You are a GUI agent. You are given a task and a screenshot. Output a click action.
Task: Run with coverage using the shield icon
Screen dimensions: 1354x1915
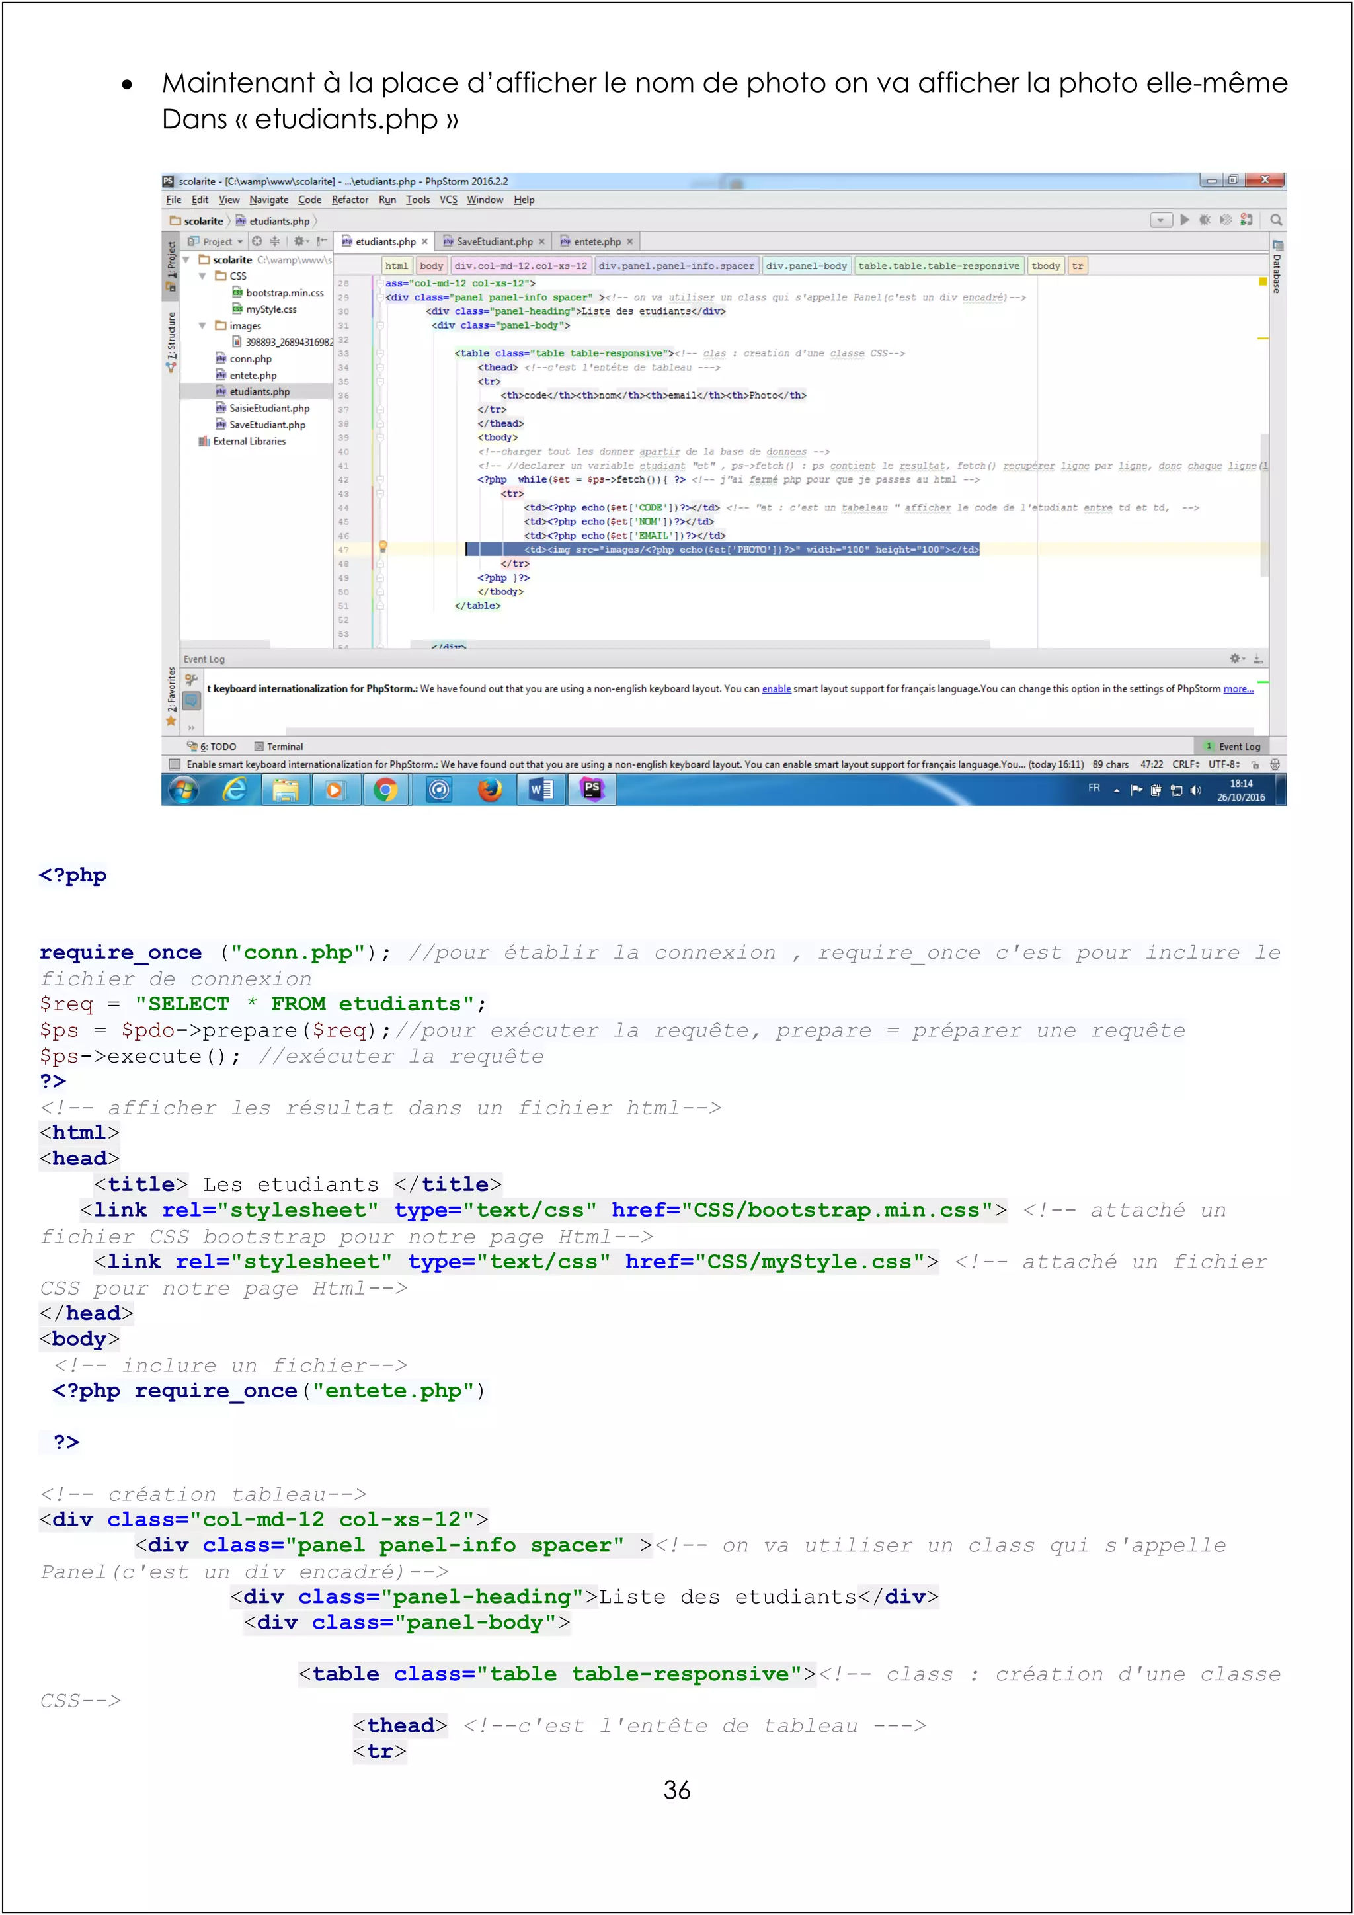pos(1226,220)
